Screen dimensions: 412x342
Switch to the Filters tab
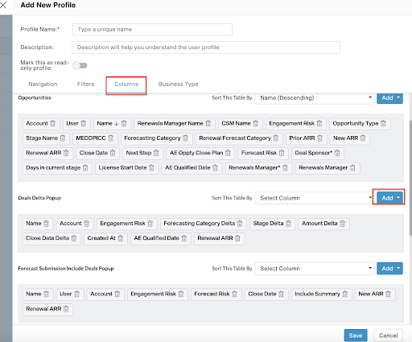coord(86,84)
